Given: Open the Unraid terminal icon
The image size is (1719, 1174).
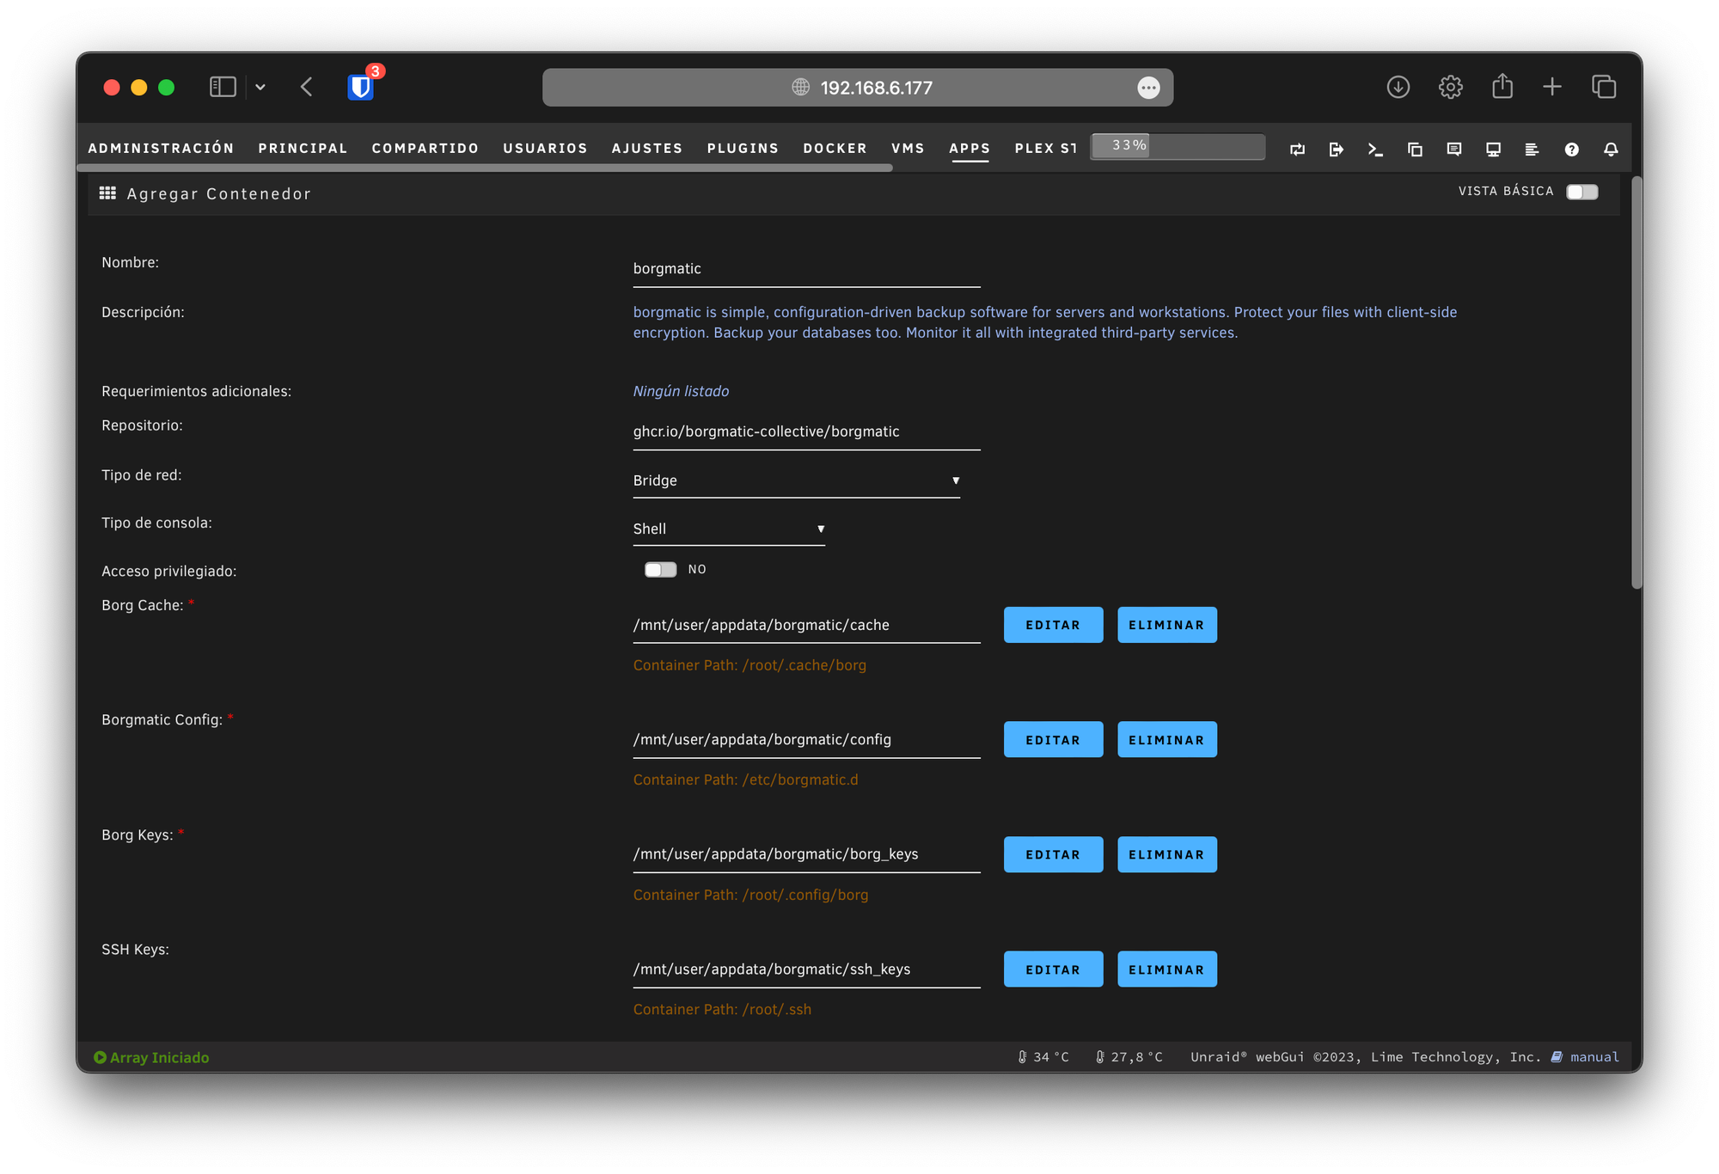Looking at the screenshot, I should 1376,150.
